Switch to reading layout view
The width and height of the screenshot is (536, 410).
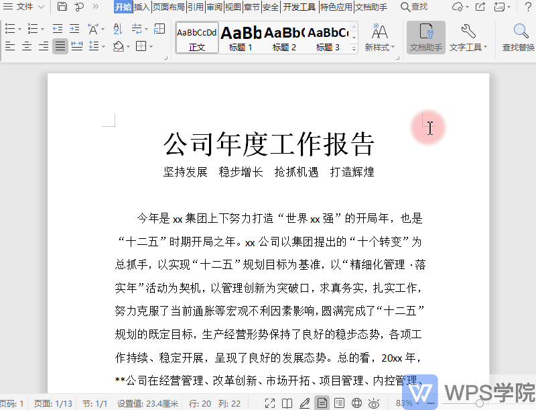click(287, 403)
